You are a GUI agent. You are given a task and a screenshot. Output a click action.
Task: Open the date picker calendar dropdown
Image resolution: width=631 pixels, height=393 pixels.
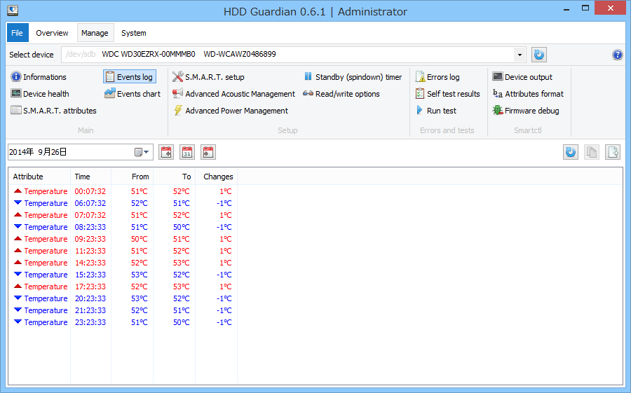[142, 152]
